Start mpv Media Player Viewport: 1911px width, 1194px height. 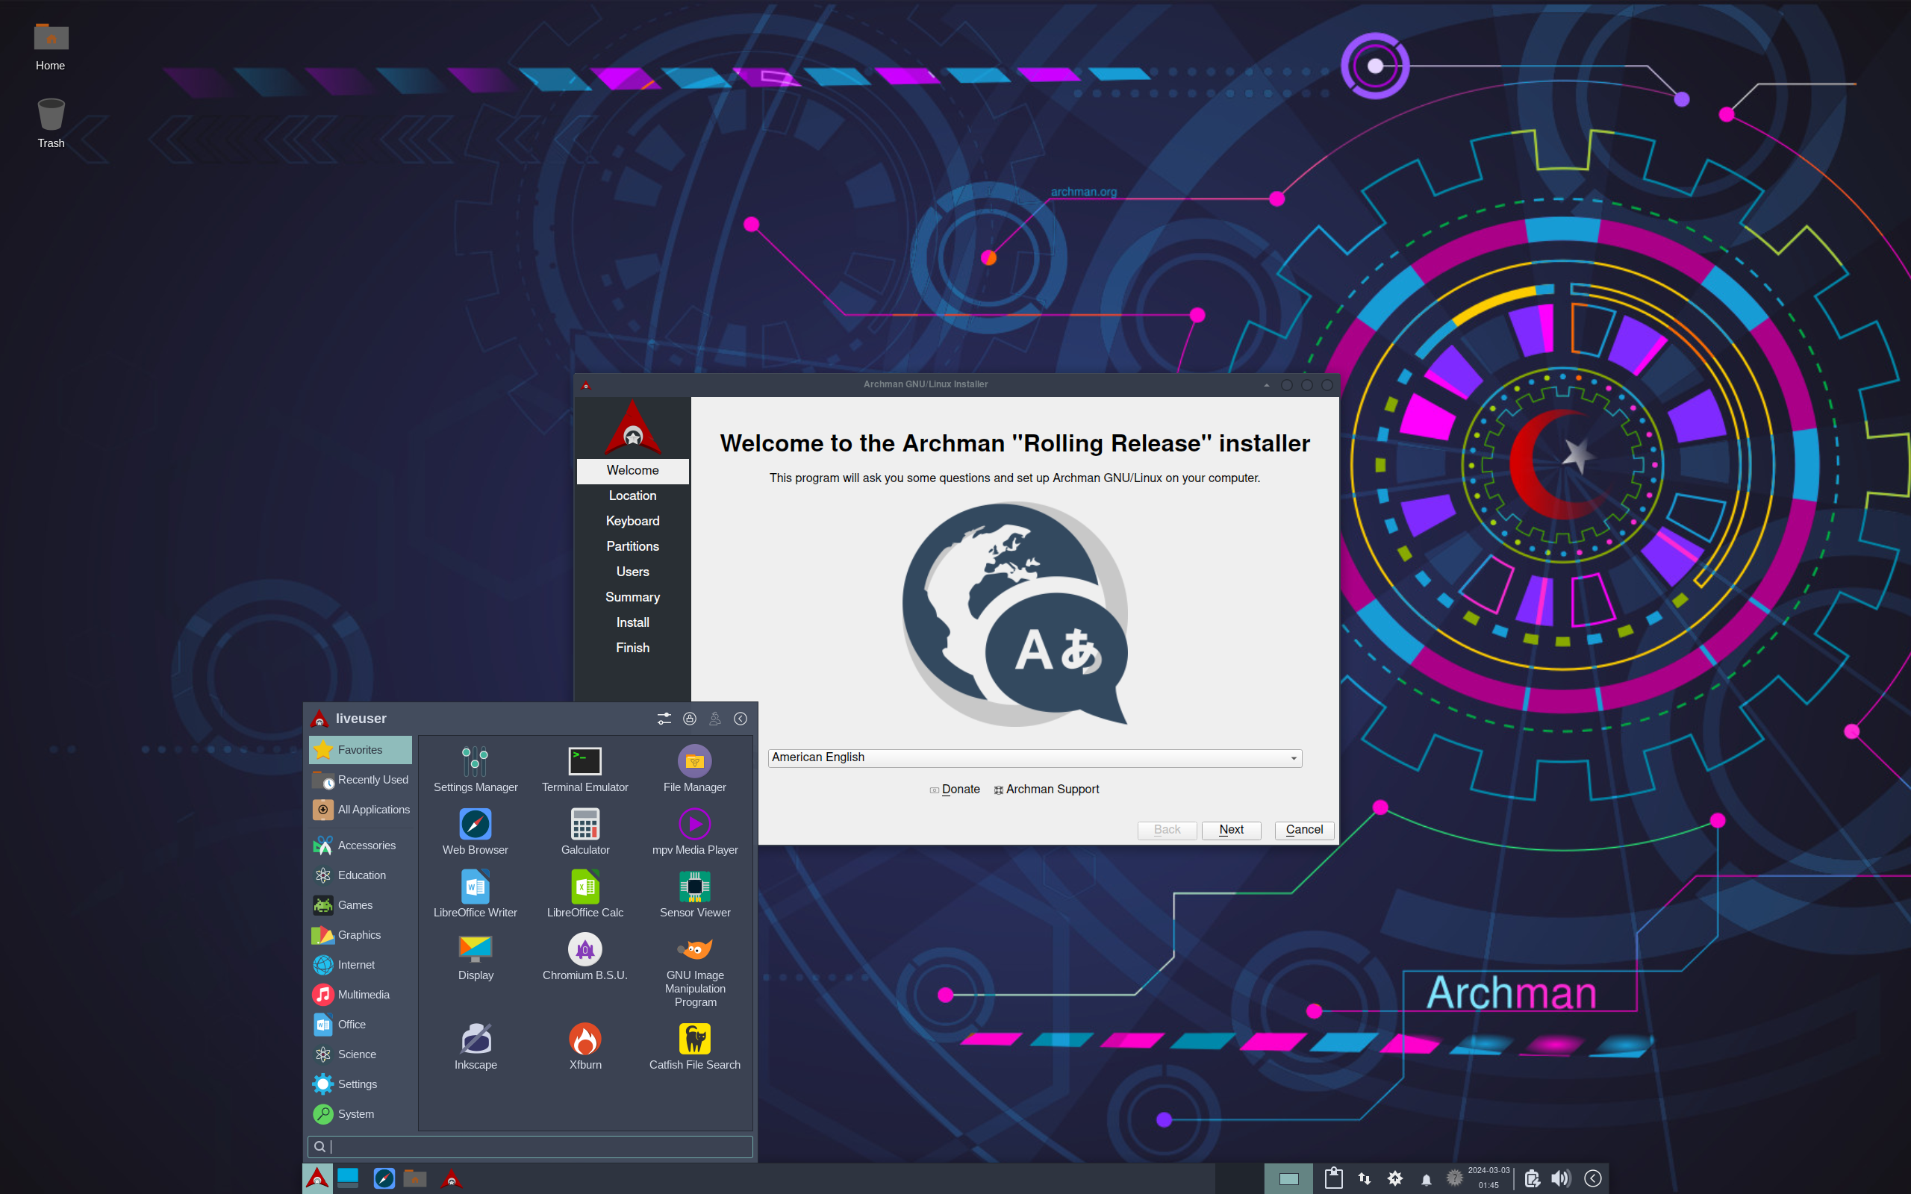pos(695,831)
